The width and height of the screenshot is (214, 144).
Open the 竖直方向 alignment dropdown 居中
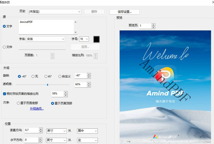point(87,131)
